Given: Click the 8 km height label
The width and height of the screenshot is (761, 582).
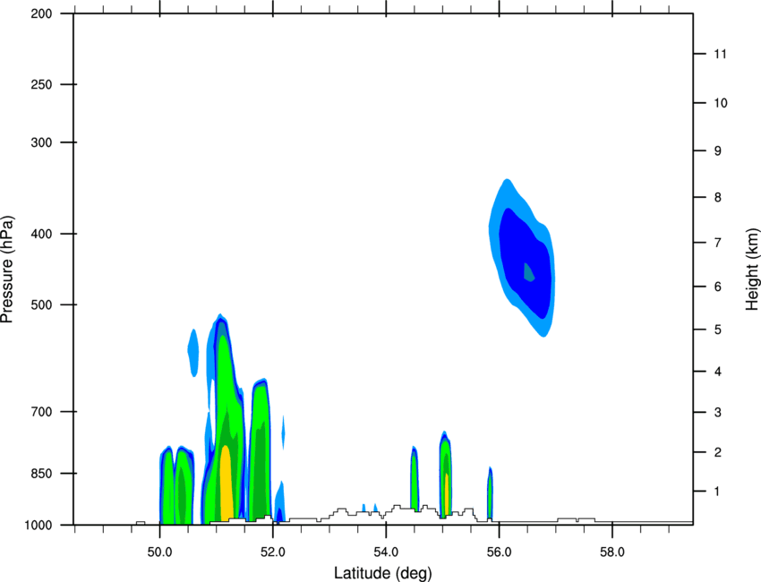Looking at the screenshot, I should (718, 197).
